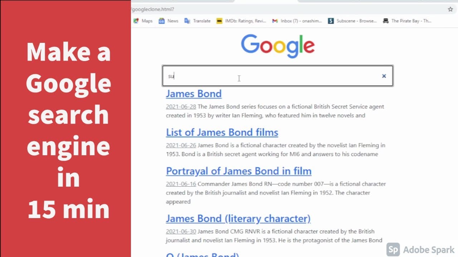The width and height of the screenshot is (458, 257).
Task: Click the 2021-06-26 date text
Action: point(181,145)
